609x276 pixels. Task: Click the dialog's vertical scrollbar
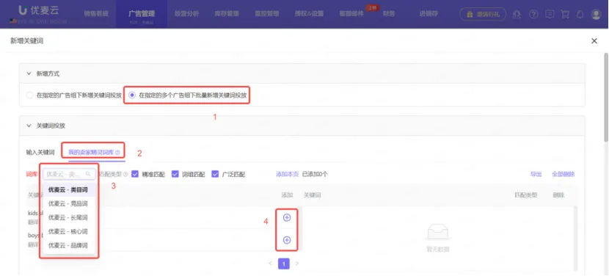[606, 97]
